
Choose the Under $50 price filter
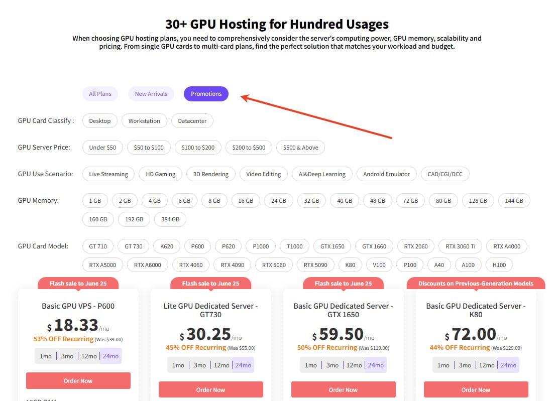tap(102, 148)
